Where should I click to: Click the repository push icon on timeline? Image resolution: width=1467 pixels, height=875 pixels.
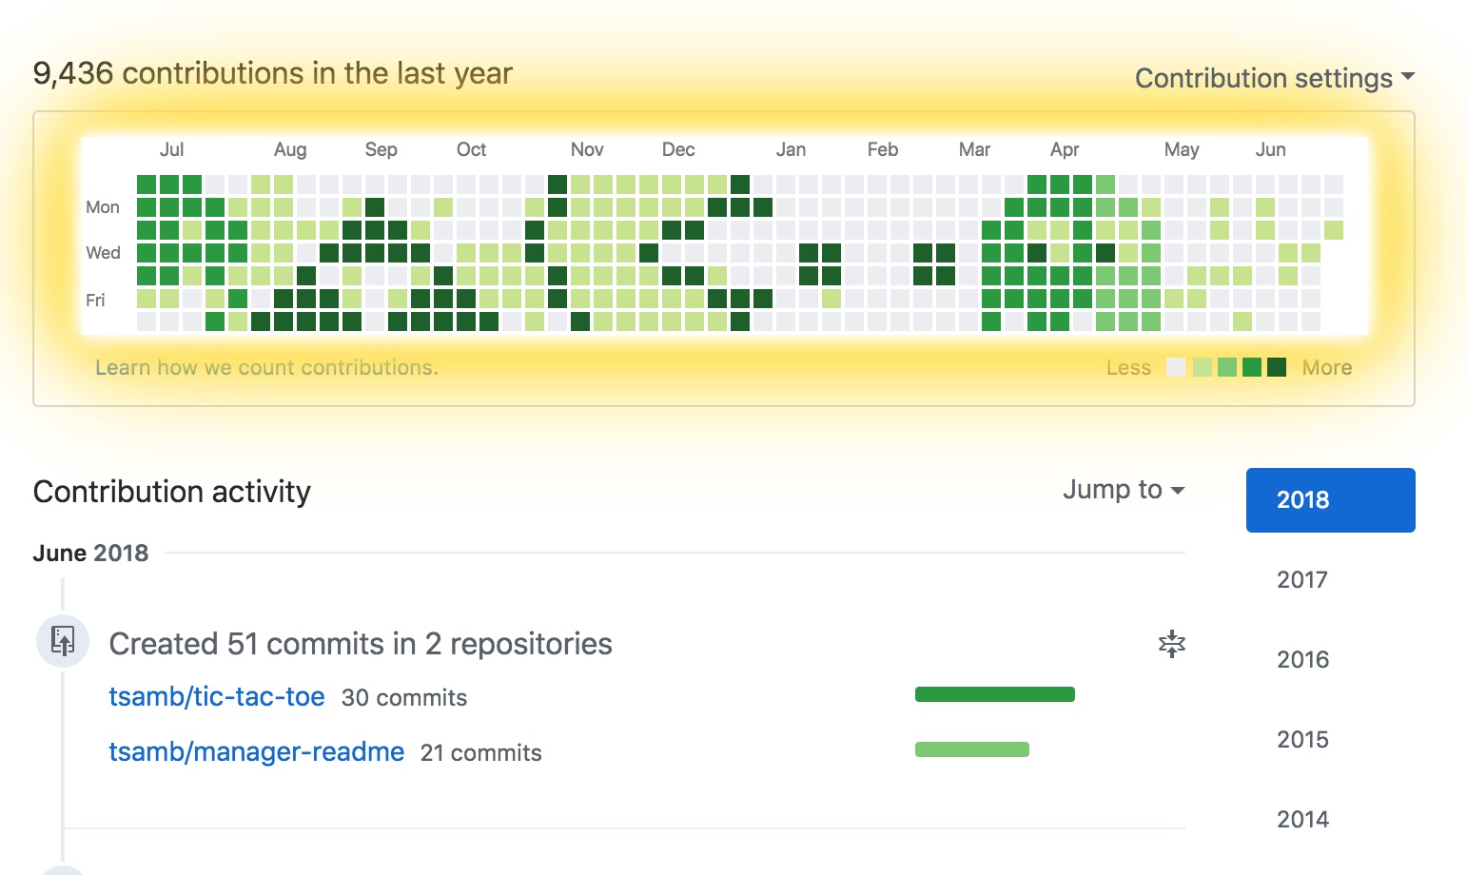pos(63,641)
